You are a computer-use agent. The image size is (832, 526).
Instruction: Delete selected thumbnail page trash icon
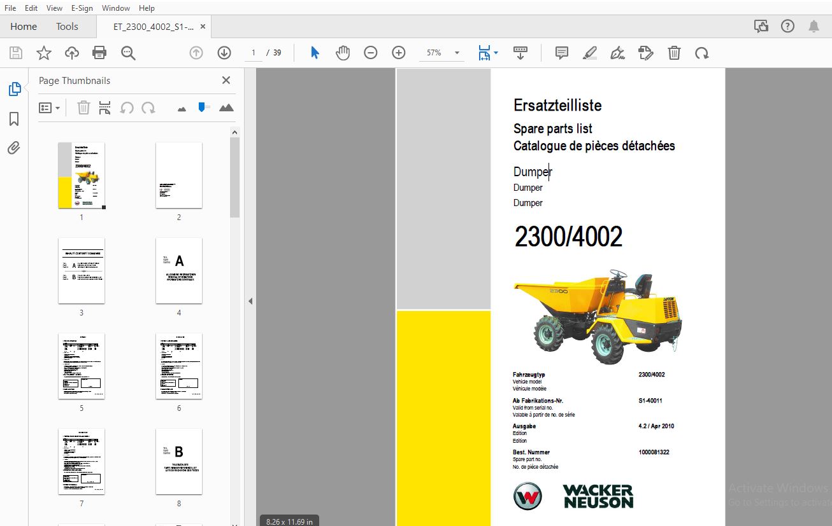[x=83, y=108]
